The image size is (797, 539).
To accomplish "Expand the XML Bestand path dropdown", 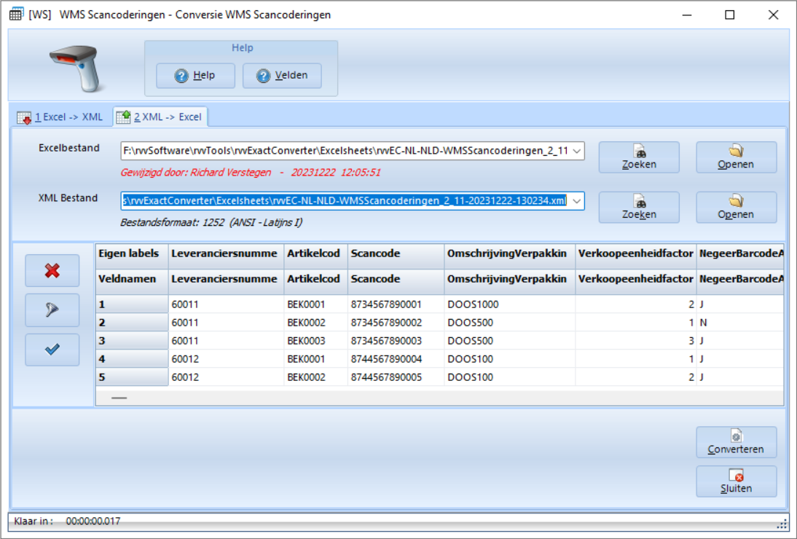I will pyautogui.click(x=577, y=201).
